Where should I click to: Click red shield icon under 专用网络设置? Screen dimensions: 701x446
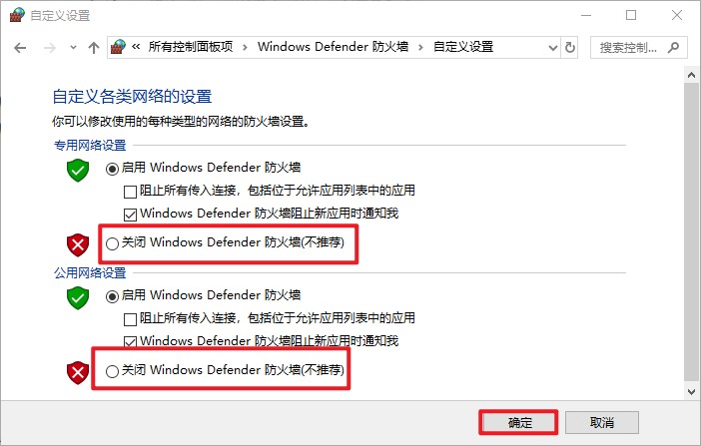[x=78, y=244]
